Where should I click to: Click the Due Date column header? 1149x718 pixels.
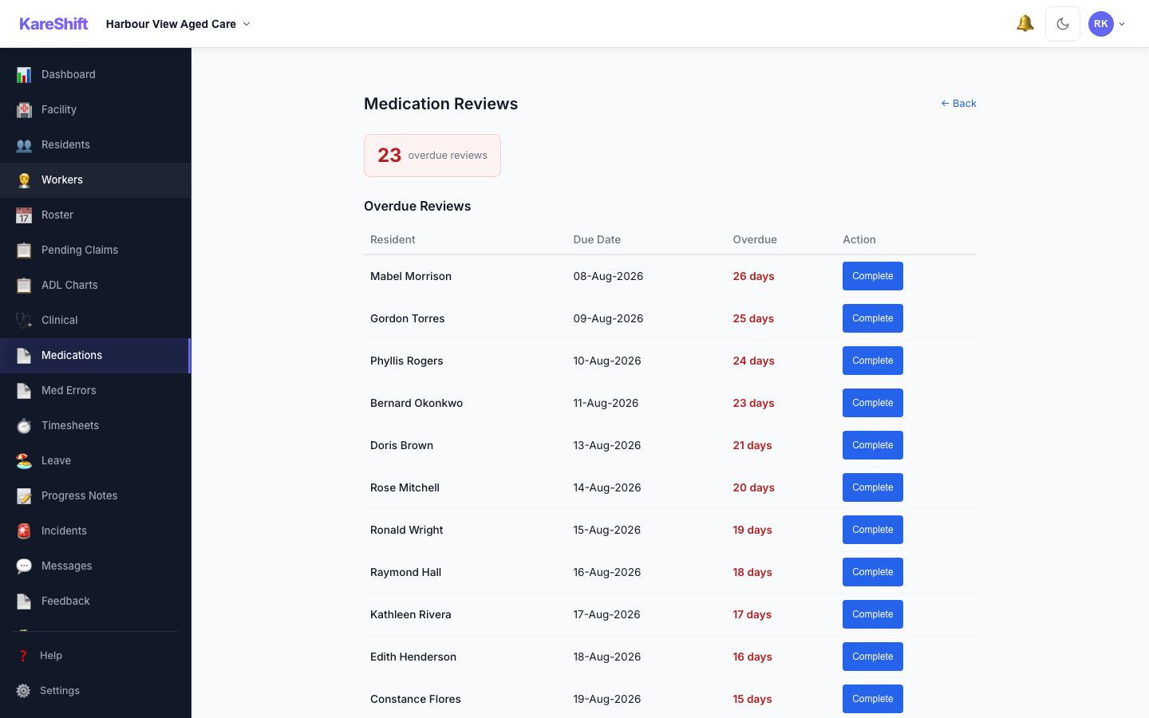[x=597, y=239]
